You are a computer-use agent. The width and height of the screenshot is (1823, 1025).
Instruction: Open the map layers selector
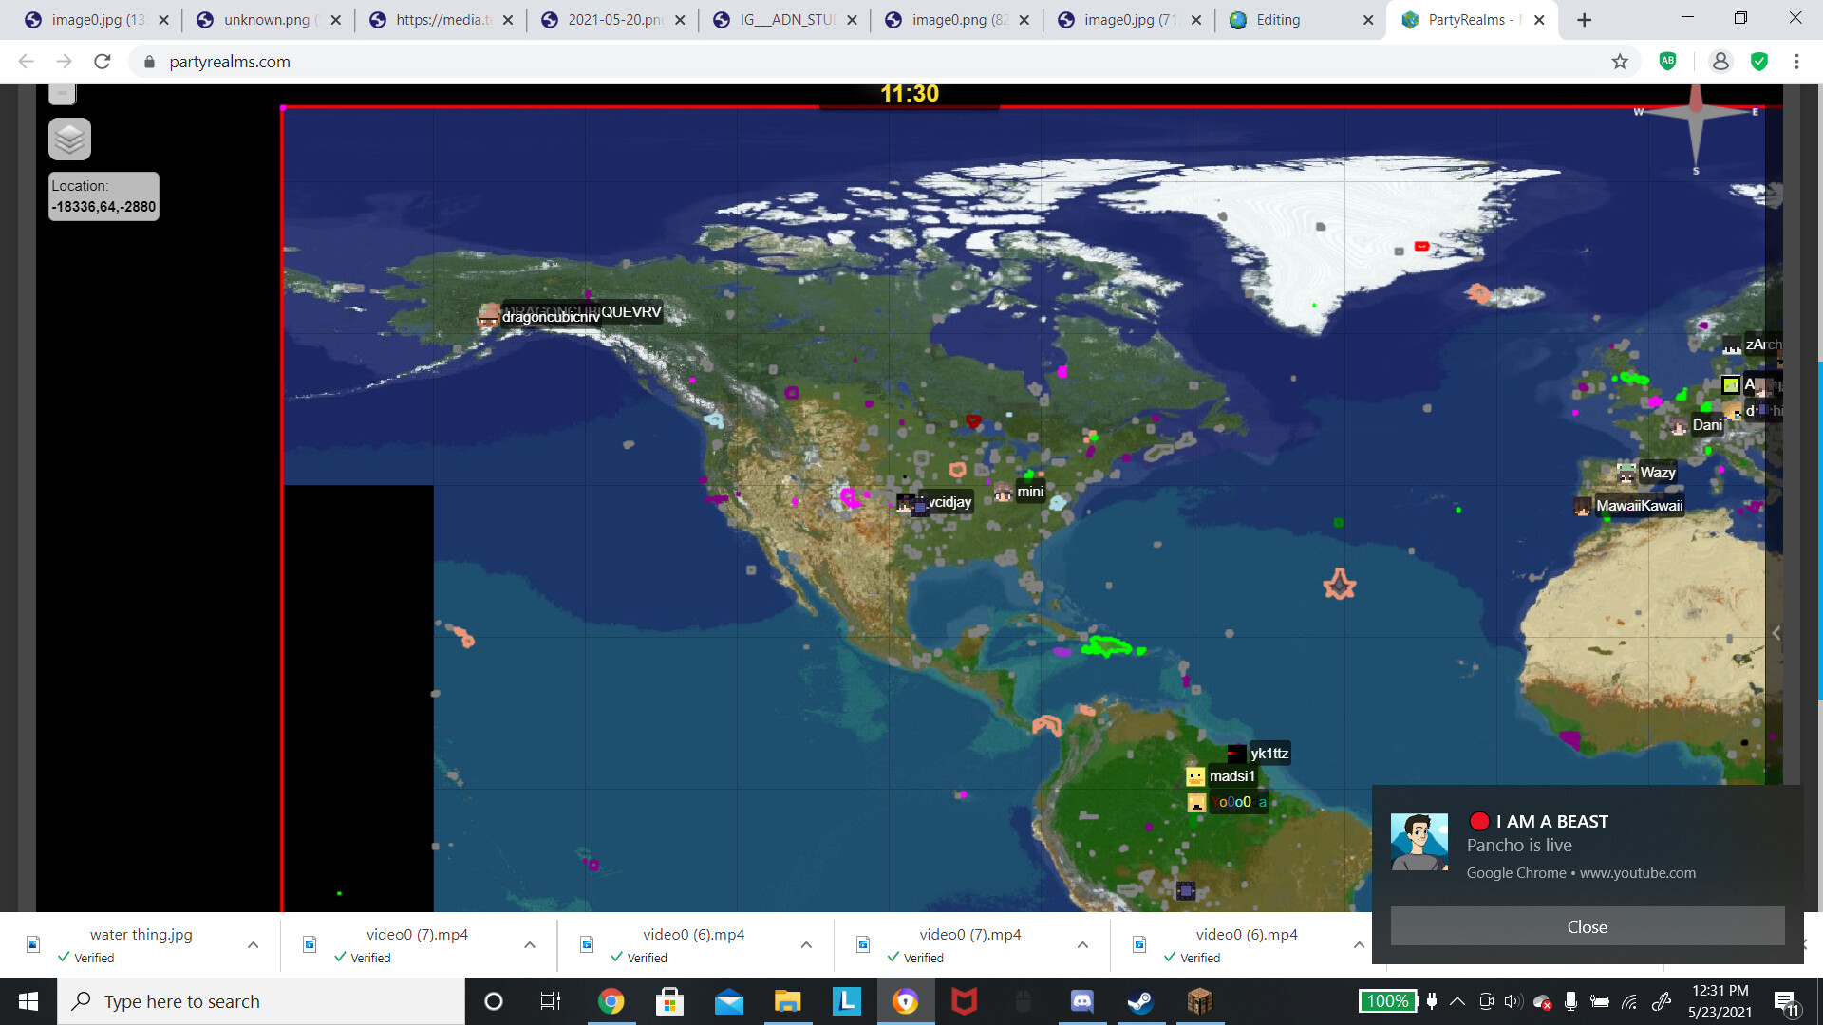[69, 139]
